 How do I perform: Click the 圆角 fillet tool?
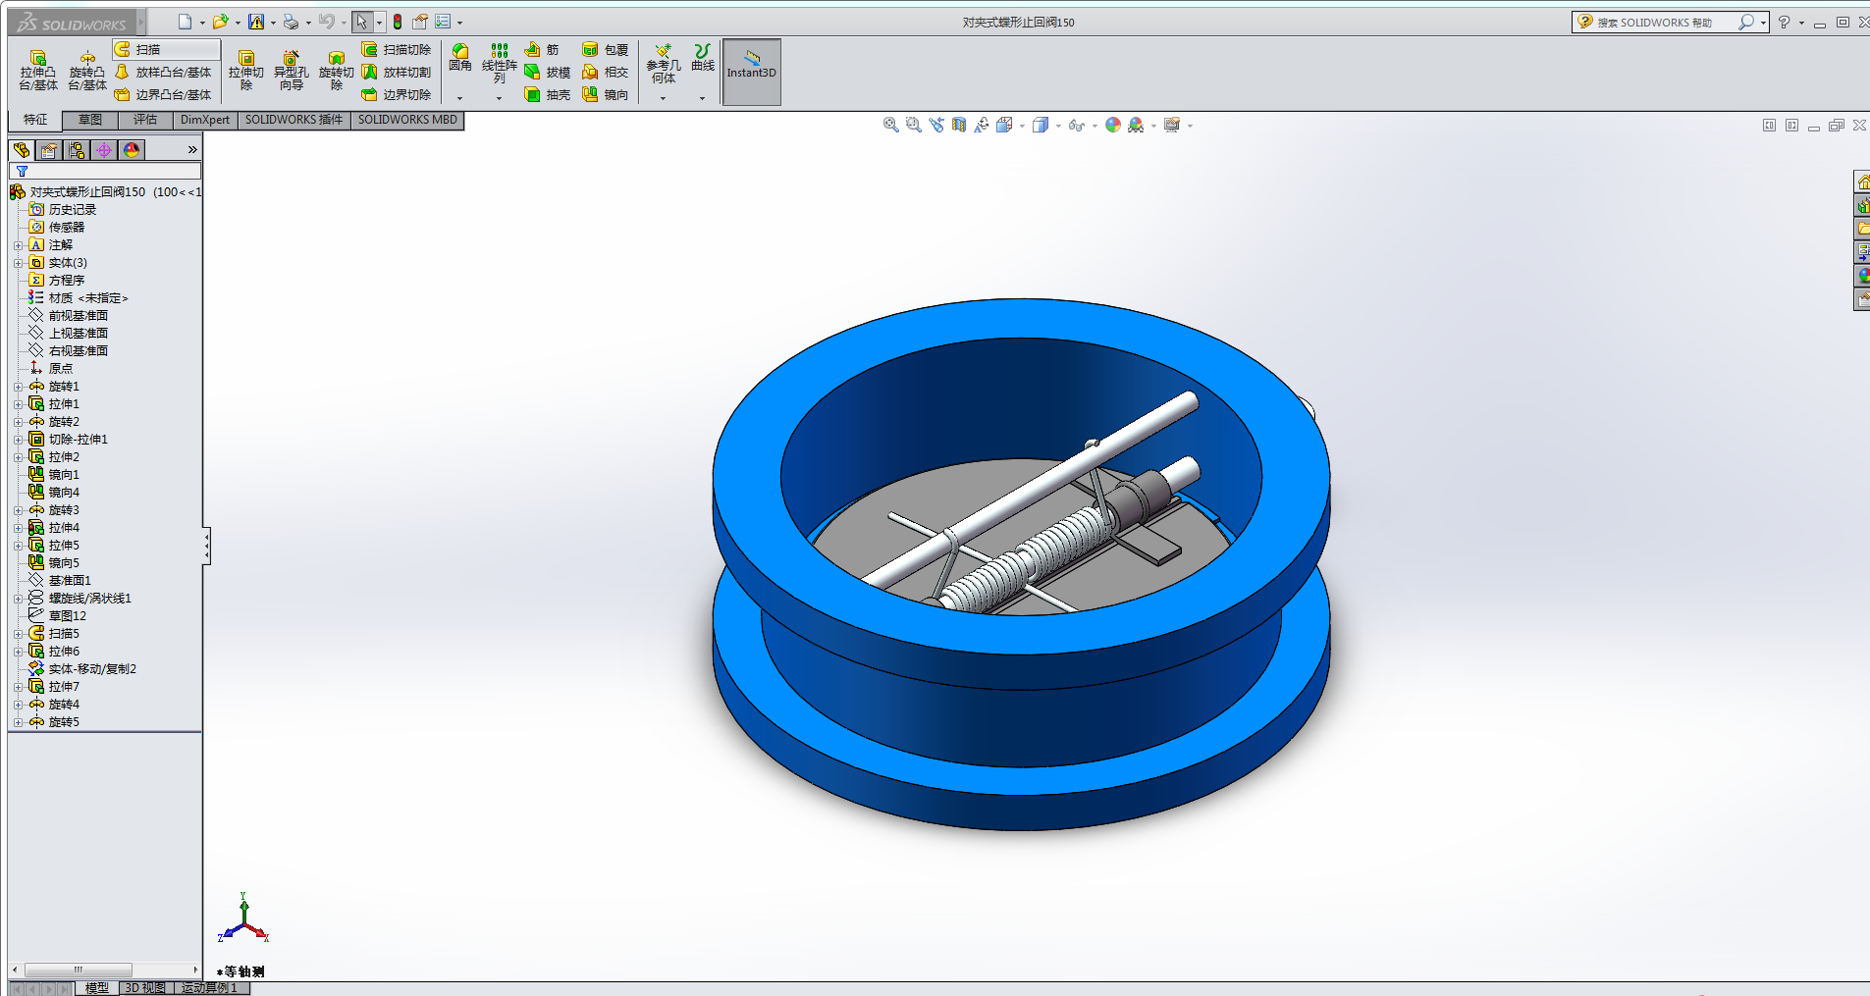[459, 58]
